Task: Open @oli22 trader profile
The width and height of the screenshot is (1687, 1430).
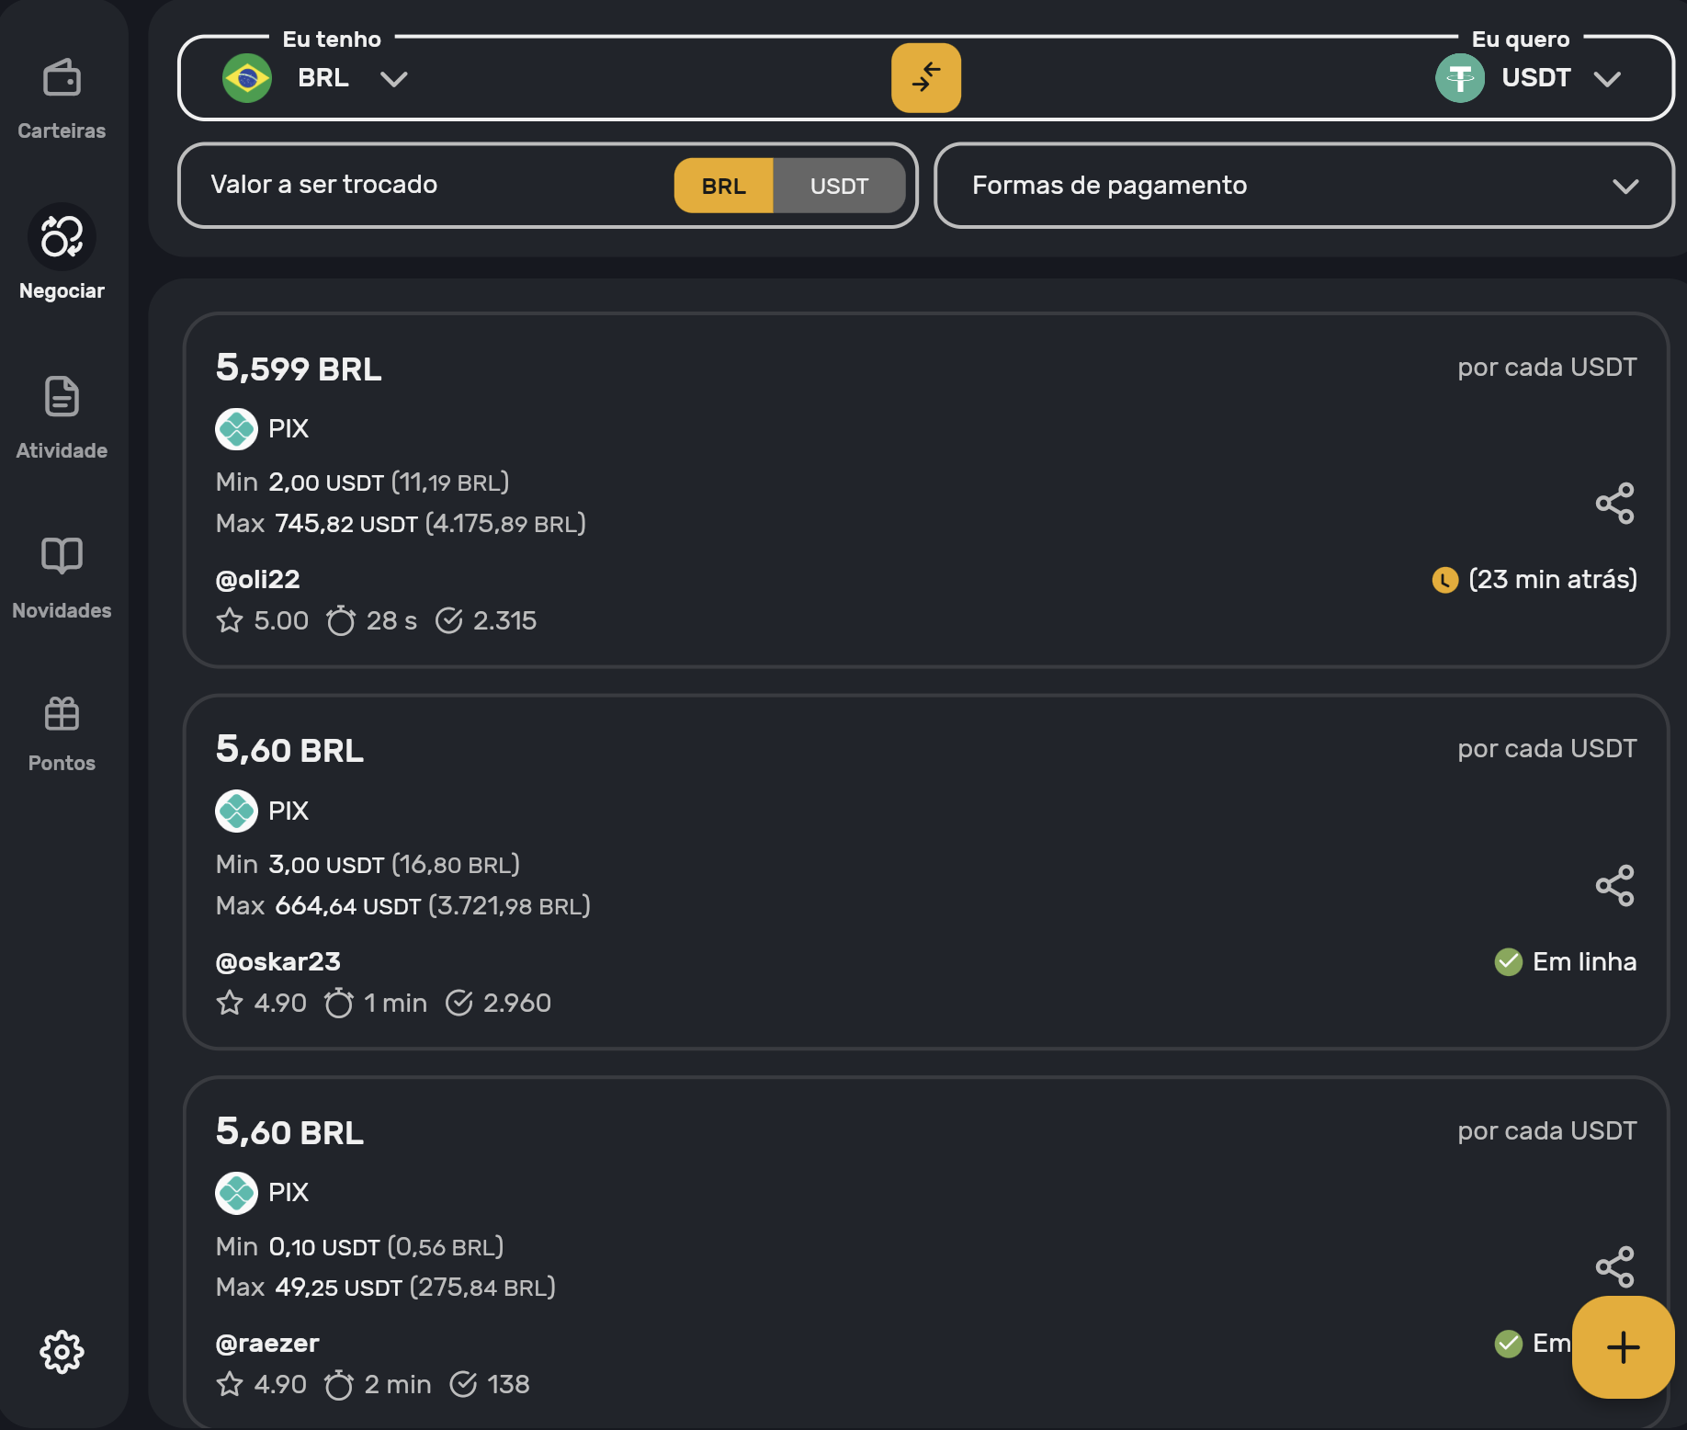Action: (257, 579)
